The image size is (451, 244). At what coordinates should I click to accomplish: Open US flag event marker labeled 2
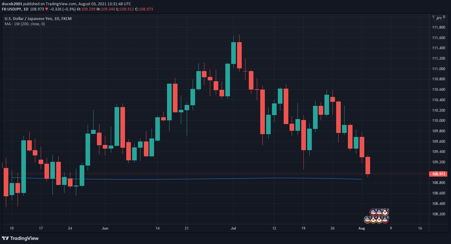pyautogui.click(x=367, y=220)
